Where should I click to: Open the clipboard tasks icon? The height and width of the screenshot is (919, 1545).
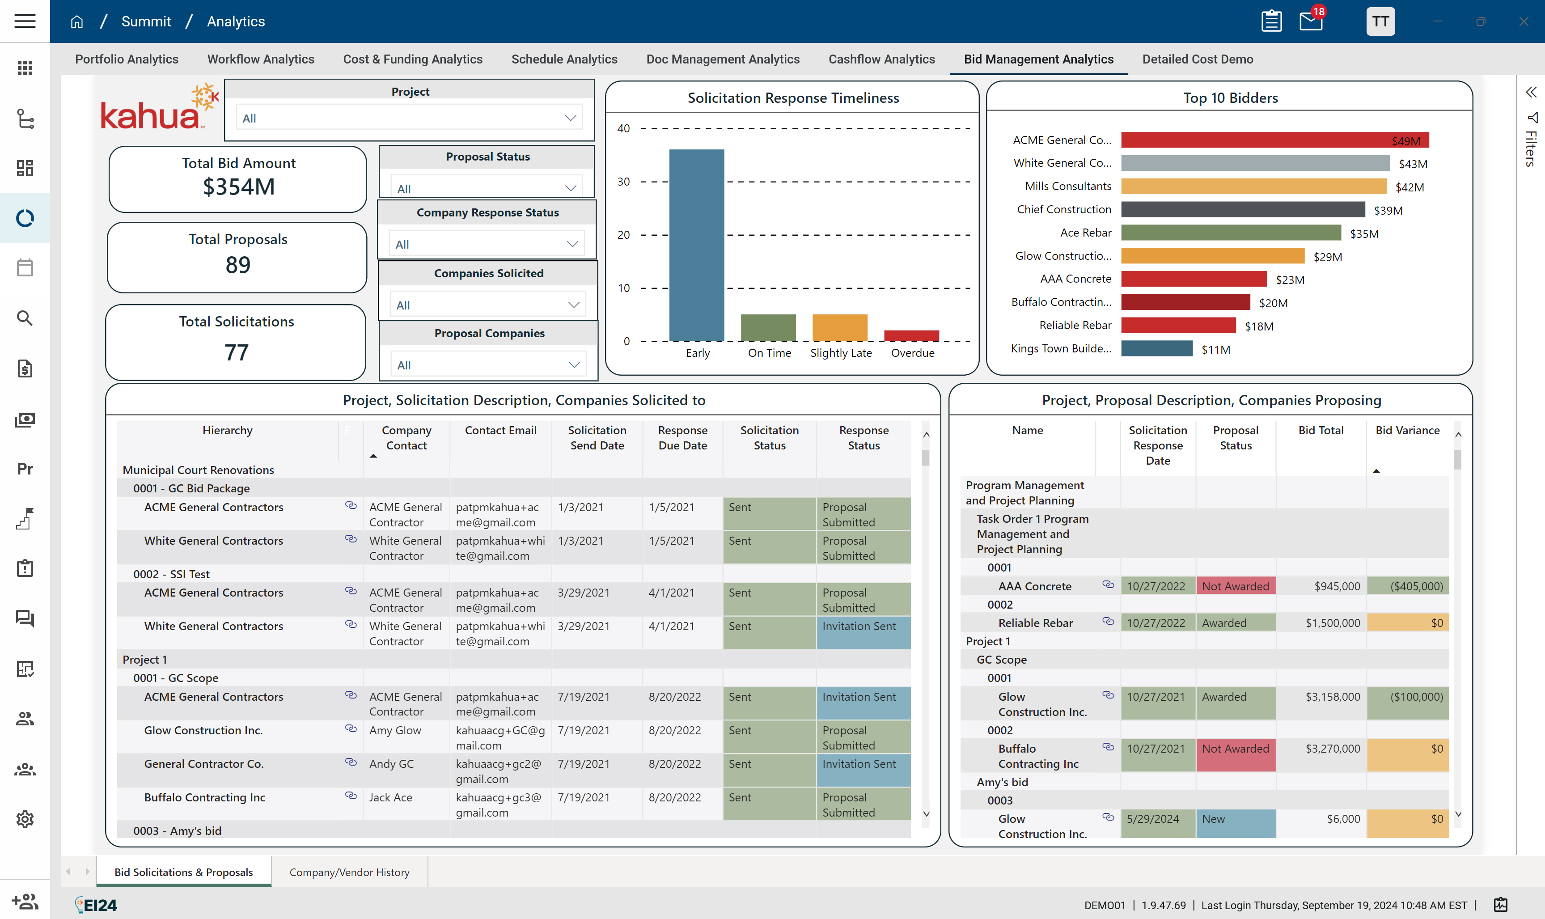pyautogui.click(x=1271, y=21)
